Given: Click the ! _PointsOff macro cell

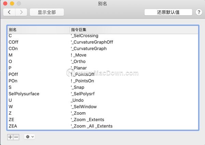Looking at the screenshot, I should 82,75.
